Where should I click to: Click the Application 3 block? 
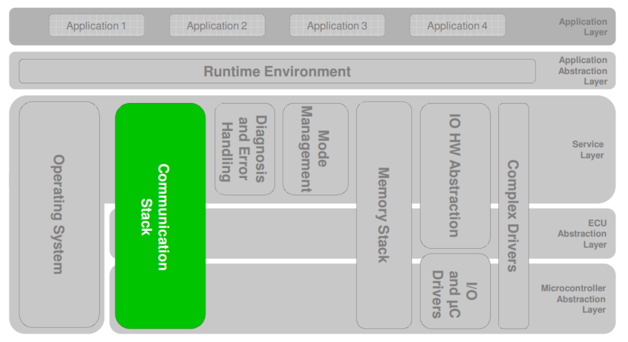337,26
